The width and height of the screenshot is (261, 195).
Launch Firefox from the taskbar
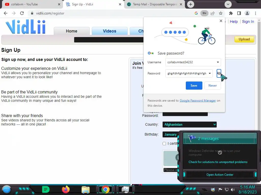click(x=66, y=189)
